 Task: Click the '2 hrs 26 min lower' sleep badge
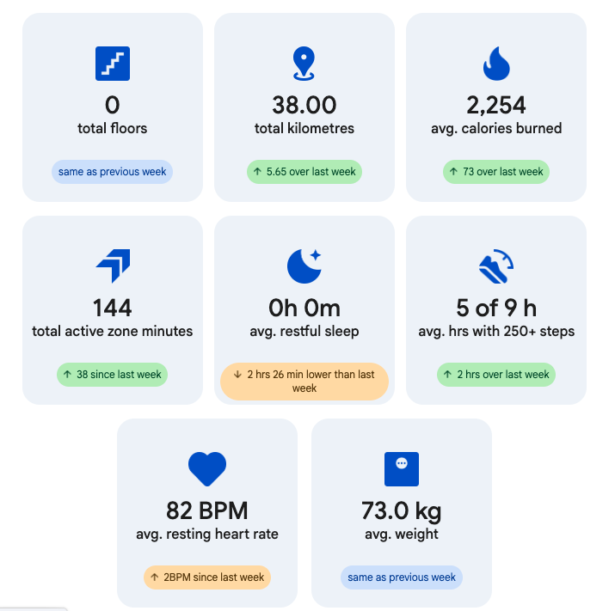coord(304,382)
